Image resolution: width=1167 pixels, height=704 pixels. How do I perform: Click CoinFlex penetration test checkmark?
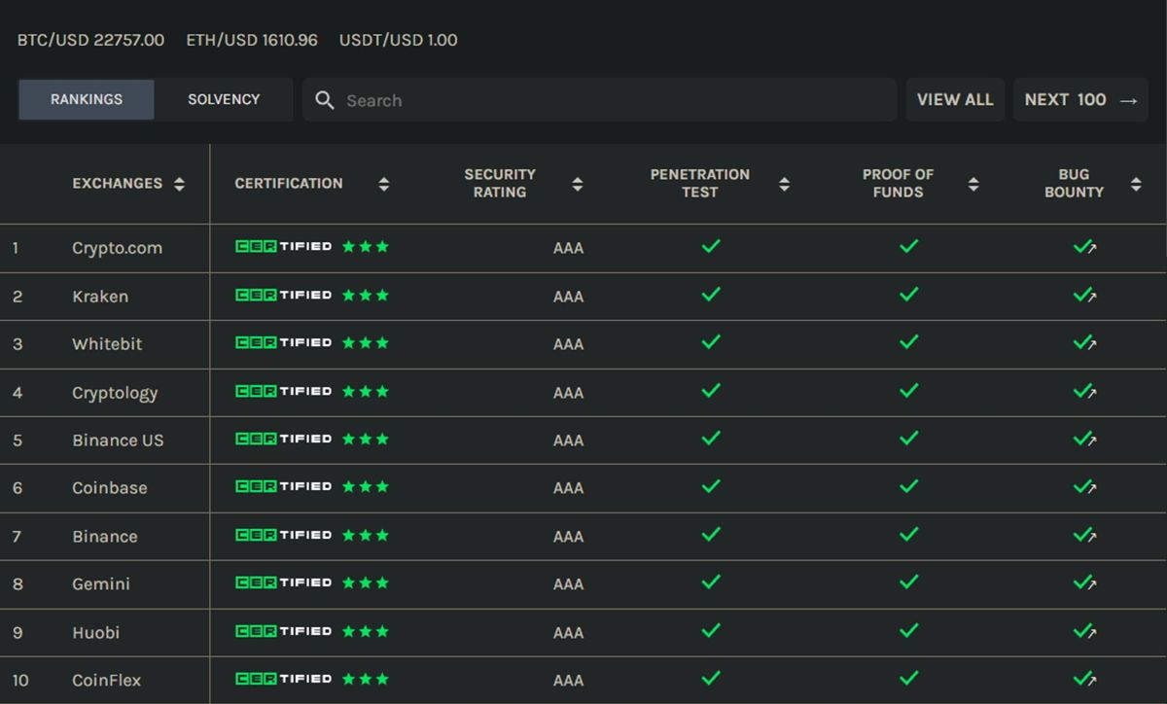point(711,679)
